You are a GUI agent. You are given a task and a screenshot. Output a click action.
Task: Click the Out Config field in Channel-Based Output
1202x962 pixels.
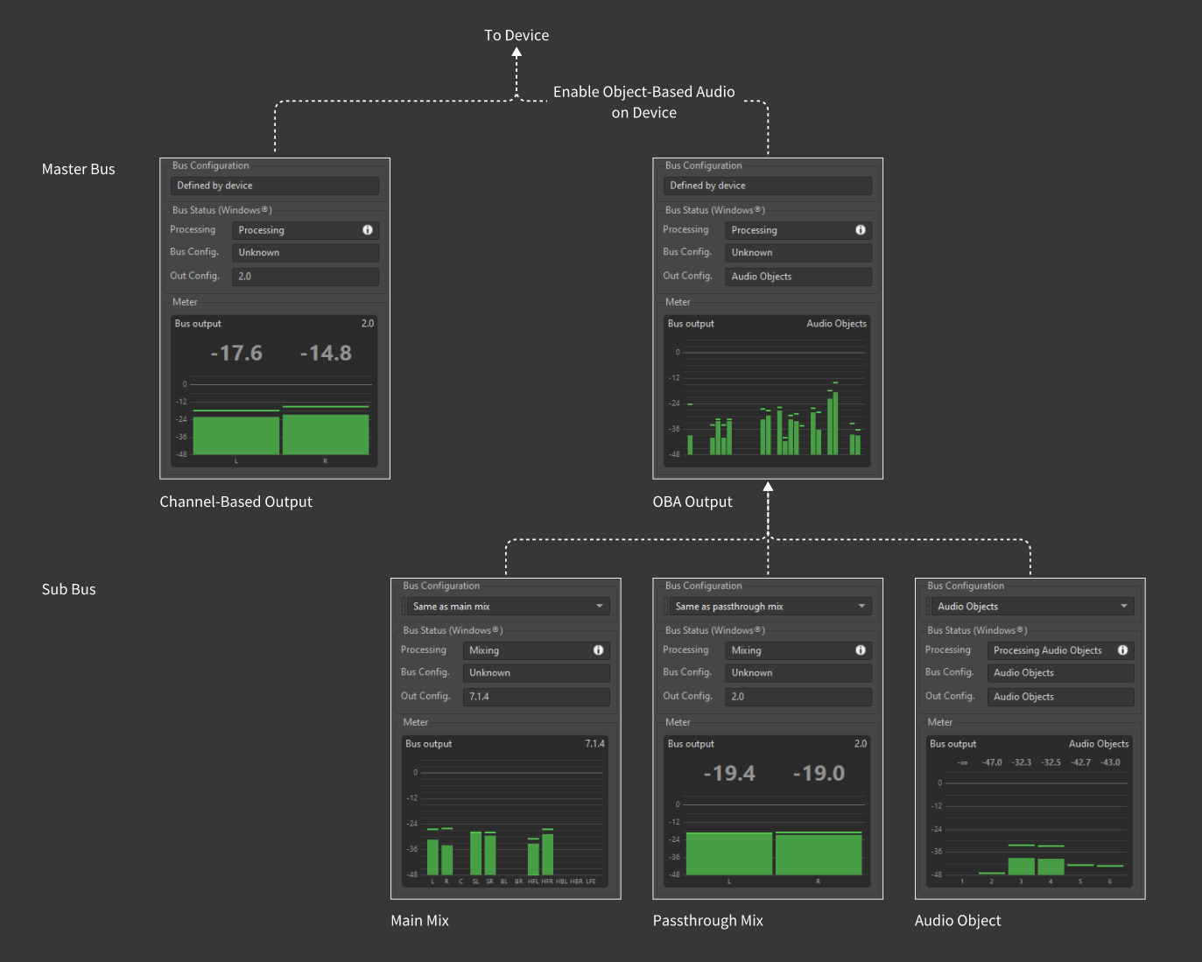click(x=305, y=277)
